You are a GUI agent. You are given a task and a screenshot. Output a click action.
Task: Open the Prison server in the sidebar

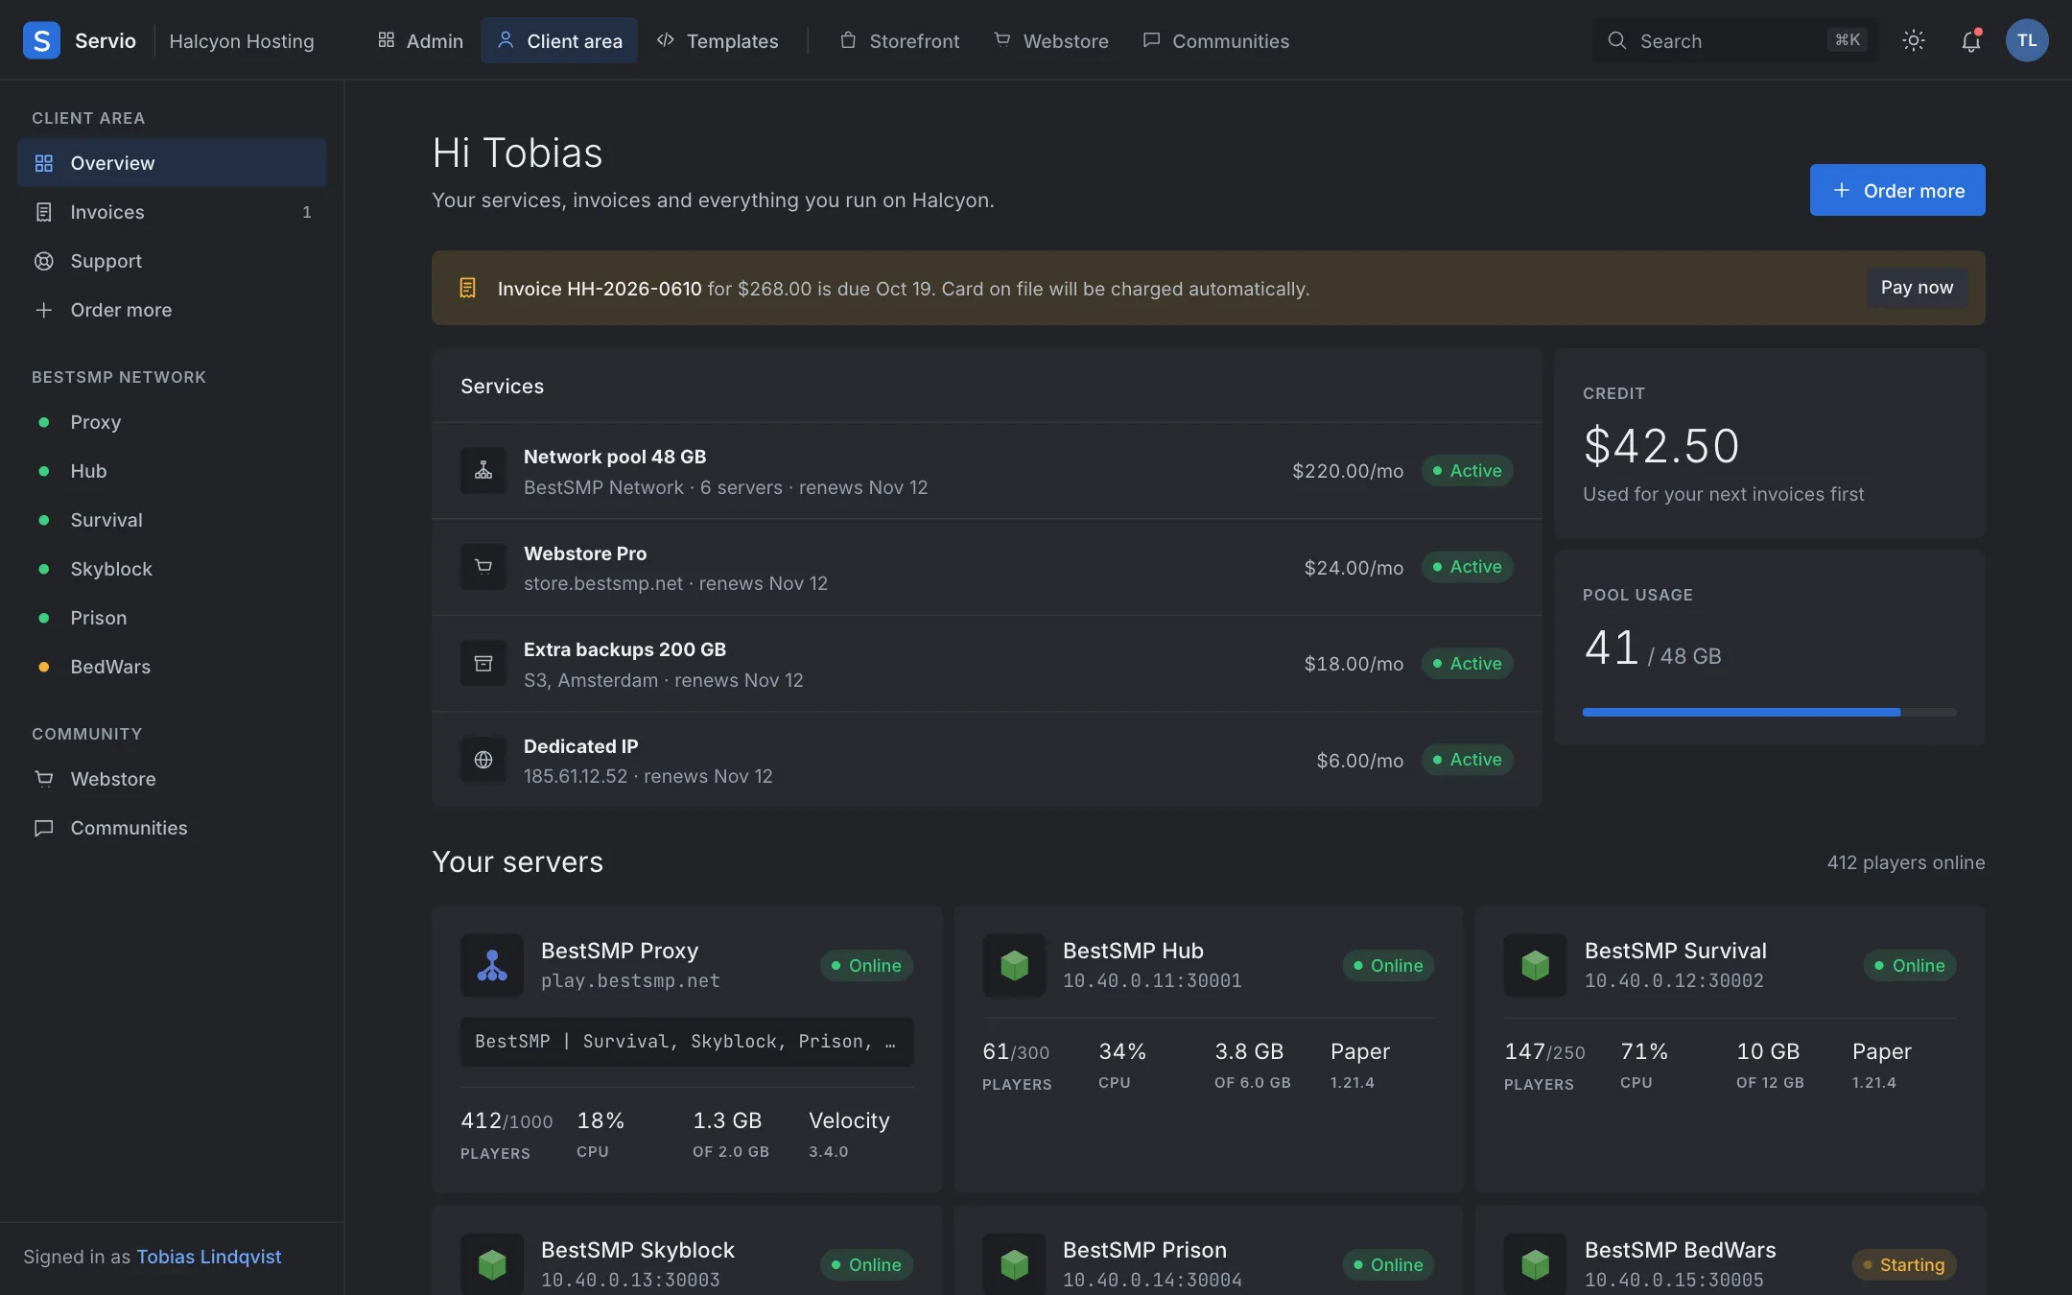click(172, 618)
